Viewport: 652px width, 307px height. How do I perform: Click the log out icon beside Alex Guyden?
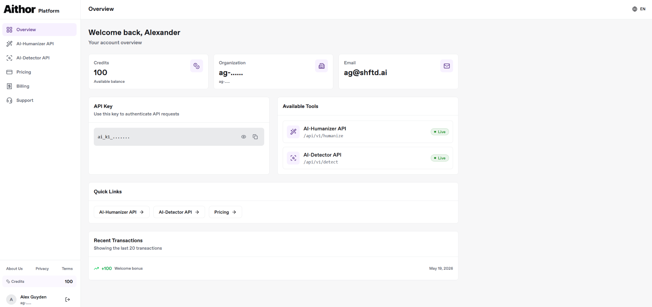point(67,299)
